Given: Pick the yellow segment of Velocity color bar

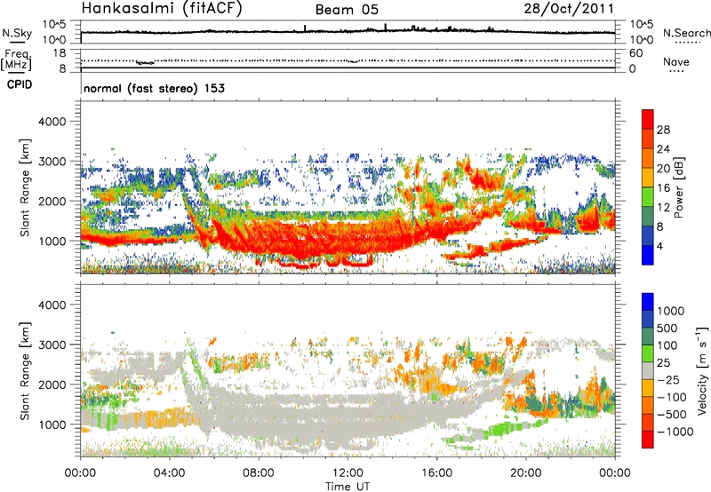Looking at the screenshot, I should pyautogui.click(x=648, y=388).
